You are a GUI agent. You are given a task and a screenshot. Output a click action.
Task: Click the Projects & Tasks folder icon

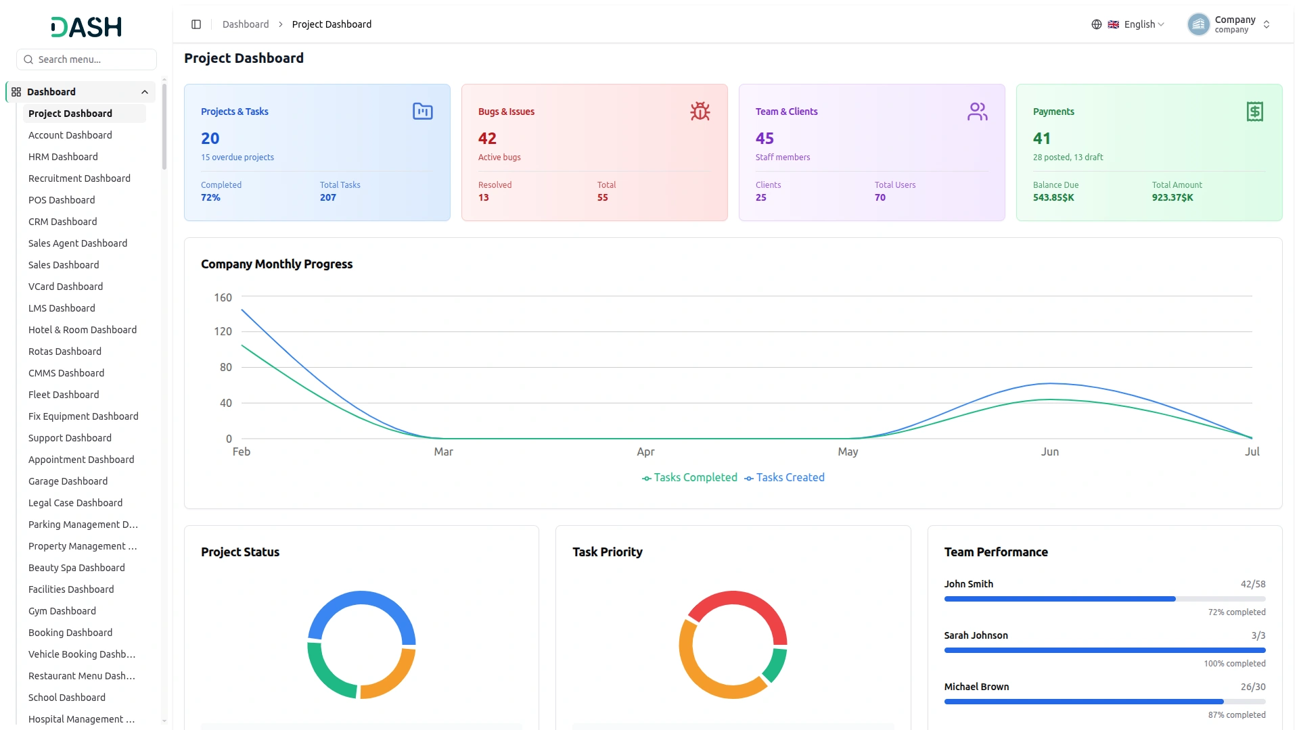coord(422,112)
